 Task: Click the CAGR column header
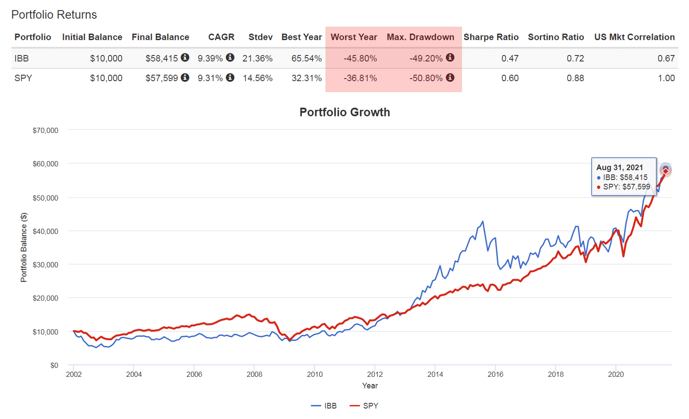[221, 37]
